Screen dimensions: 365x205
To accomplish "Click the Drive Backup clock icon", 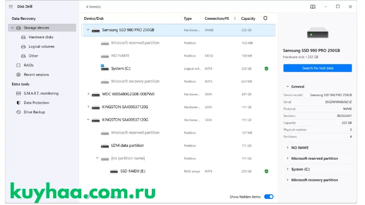I will (x=18, y=112).
